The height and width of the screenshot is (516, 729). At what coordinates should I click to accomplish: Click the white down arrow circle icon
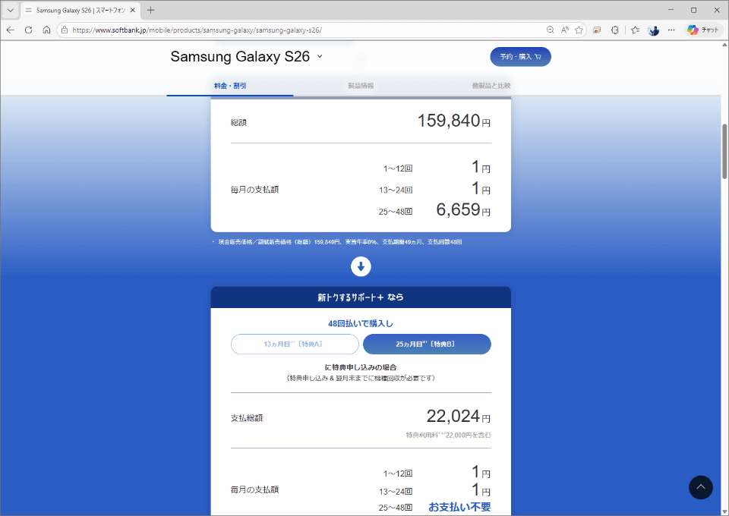coord(361,266)
